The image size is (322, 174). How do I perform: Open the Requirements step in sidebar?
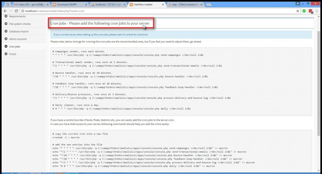click(x=17, y=16)
